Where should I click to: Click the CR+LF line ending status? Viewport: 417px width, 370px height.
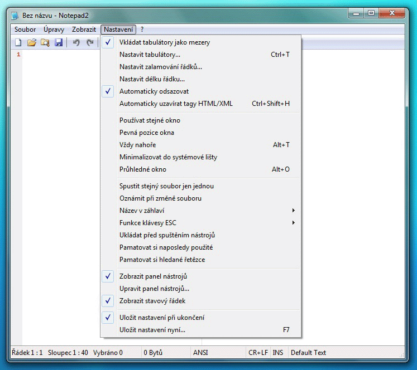click(258, 353)
